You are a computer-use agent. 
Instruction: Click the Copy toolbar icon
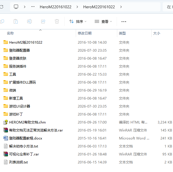pos(2,21)
